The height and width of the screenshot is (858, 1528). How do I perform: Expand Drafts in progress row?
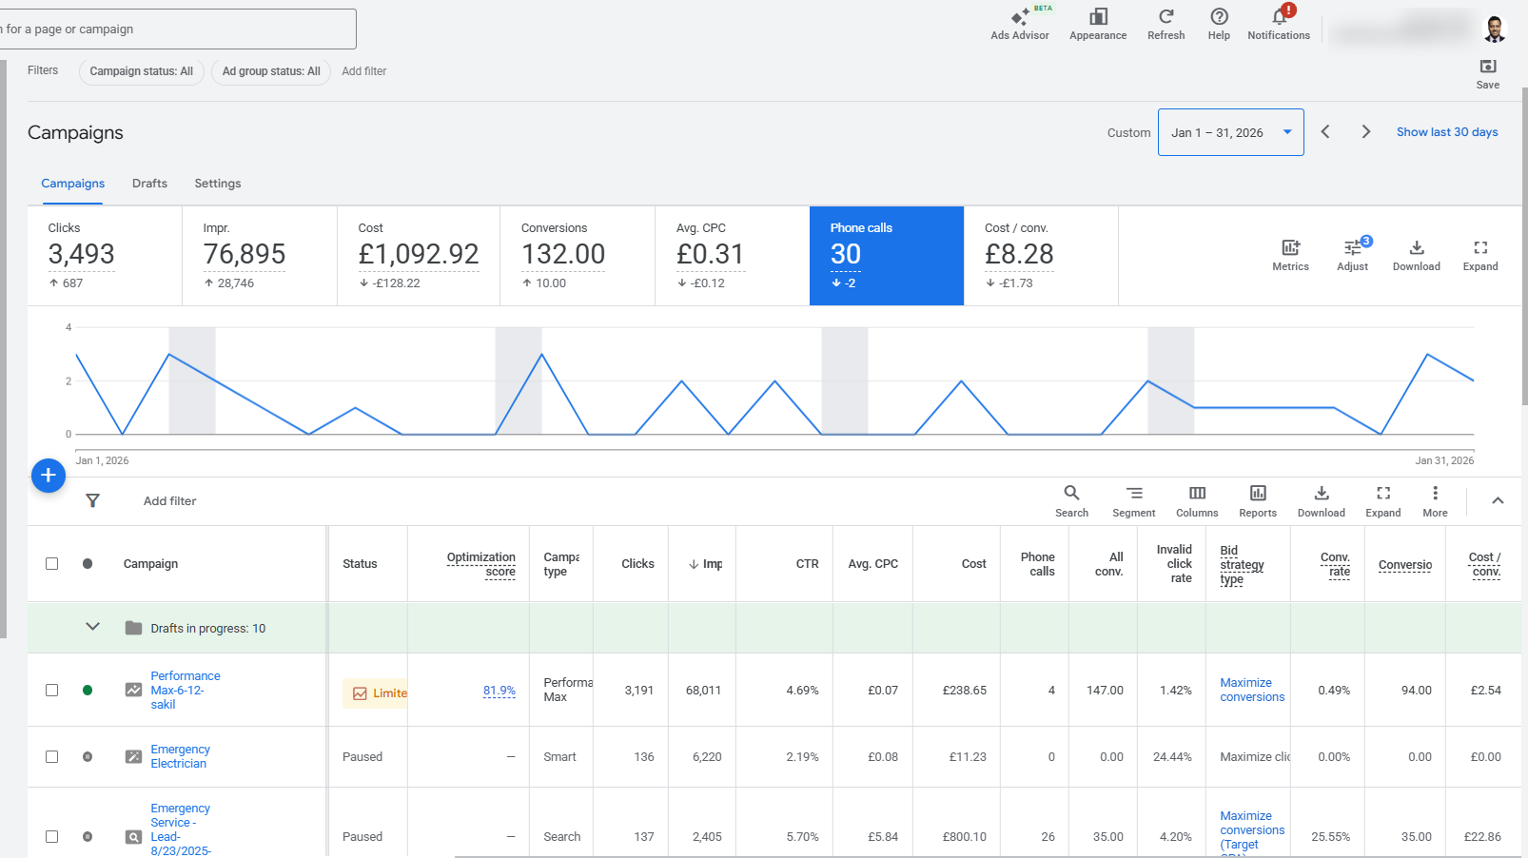pyautogui.click(x=92, y=627)
